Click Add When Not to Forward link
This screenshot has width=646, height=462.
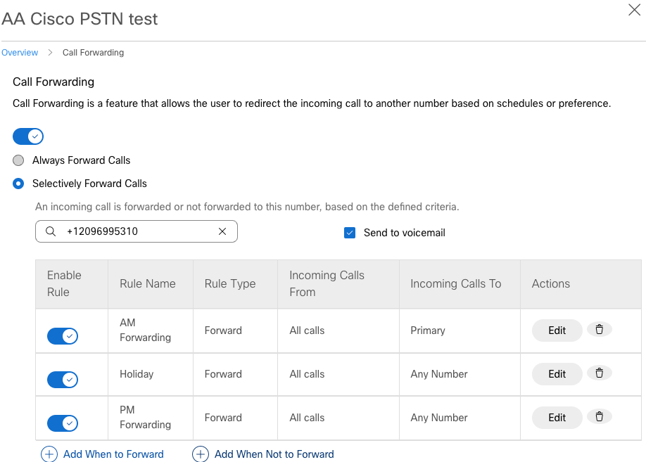pyautogui.click(x=274, y=454)
